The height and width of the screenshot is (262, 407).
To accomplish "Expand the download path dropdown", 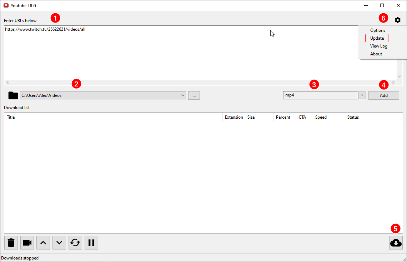I will (x=182, y=95).
